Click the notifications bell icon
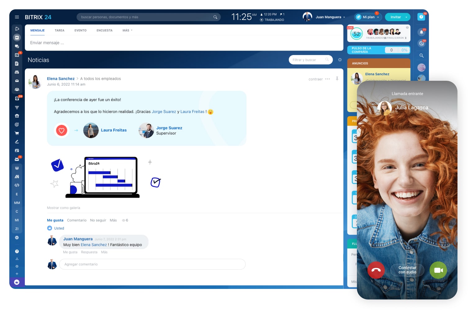 (x=421, y=32)
